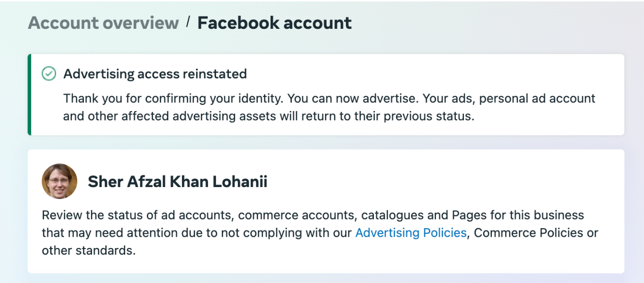Click the green accent bar on notification

29,94
